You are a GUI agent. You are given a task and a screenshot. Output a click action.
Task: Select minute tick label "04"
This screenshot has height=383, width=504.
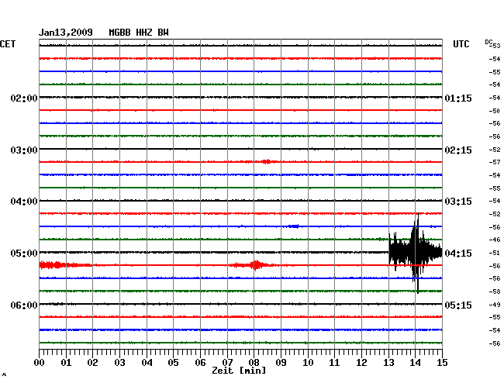[147, 363]
